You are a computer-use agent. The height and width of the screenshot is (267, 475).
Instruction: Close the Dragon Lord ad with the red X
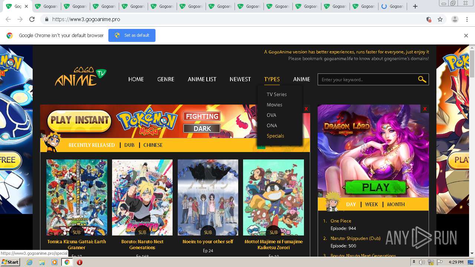(x=425, y=109)
